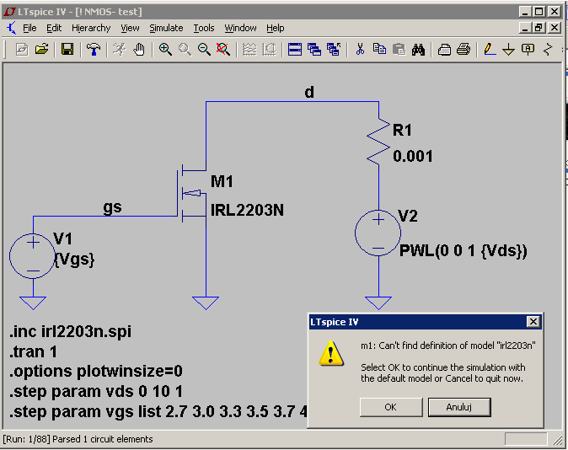Viewport: 568px width, 450px height.
Task: Click the Close All Windows toolbar icon
Action: pyautogui.click(x=334, y=49)
